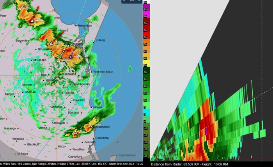Pick the 65 dBZ dark red legend swatch

146,21
